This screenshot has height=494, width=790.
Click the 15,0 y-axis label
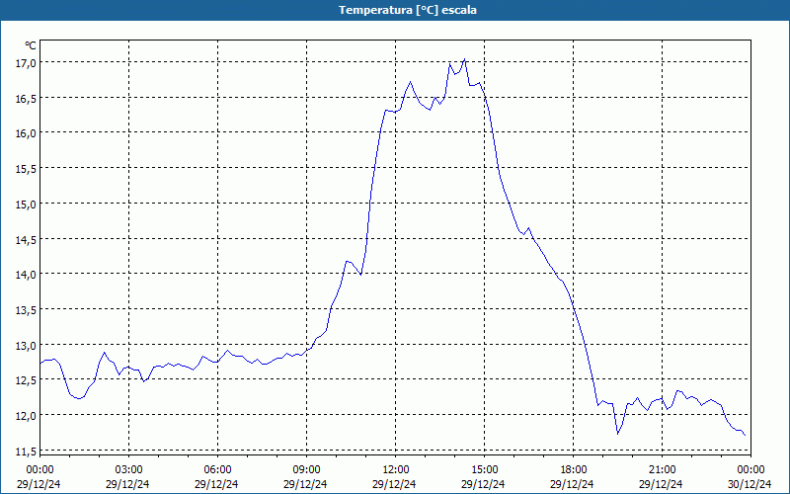[x=26, y=205]
